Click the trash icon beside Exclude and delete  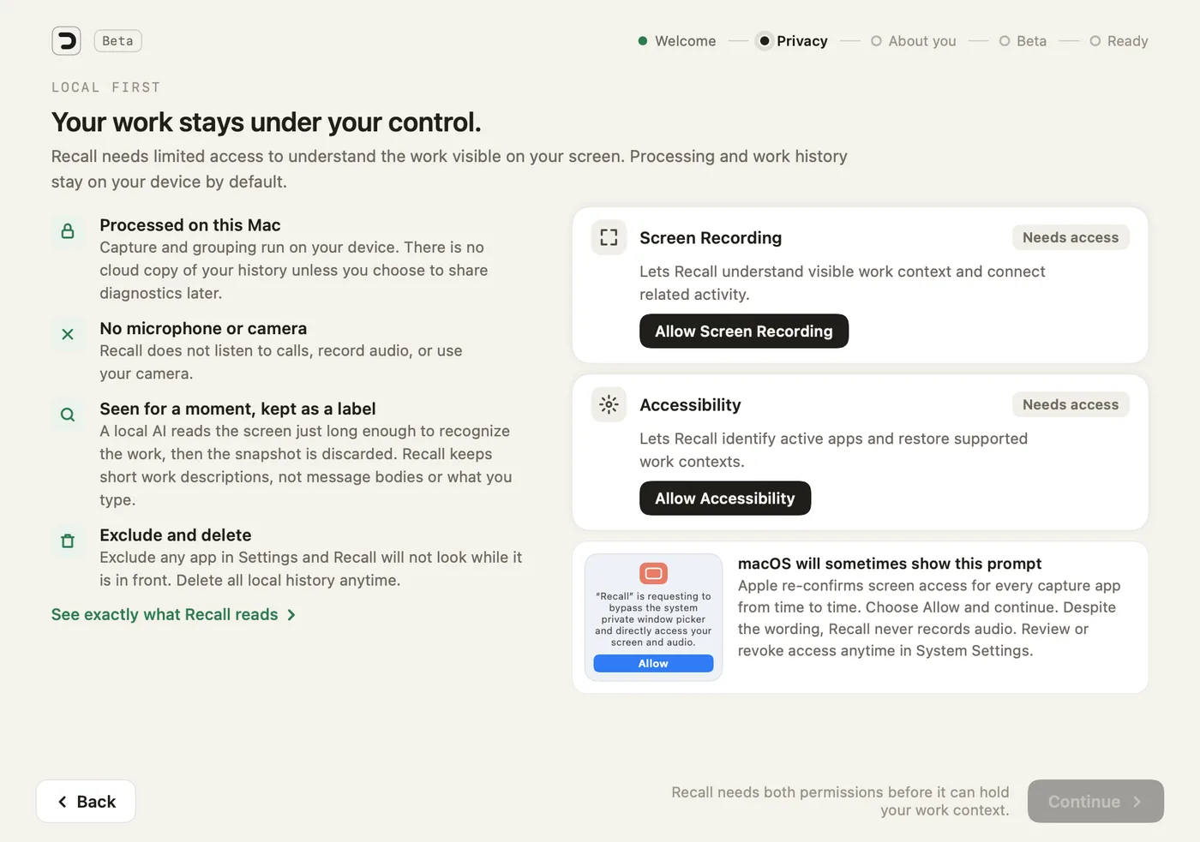[68, 540]
